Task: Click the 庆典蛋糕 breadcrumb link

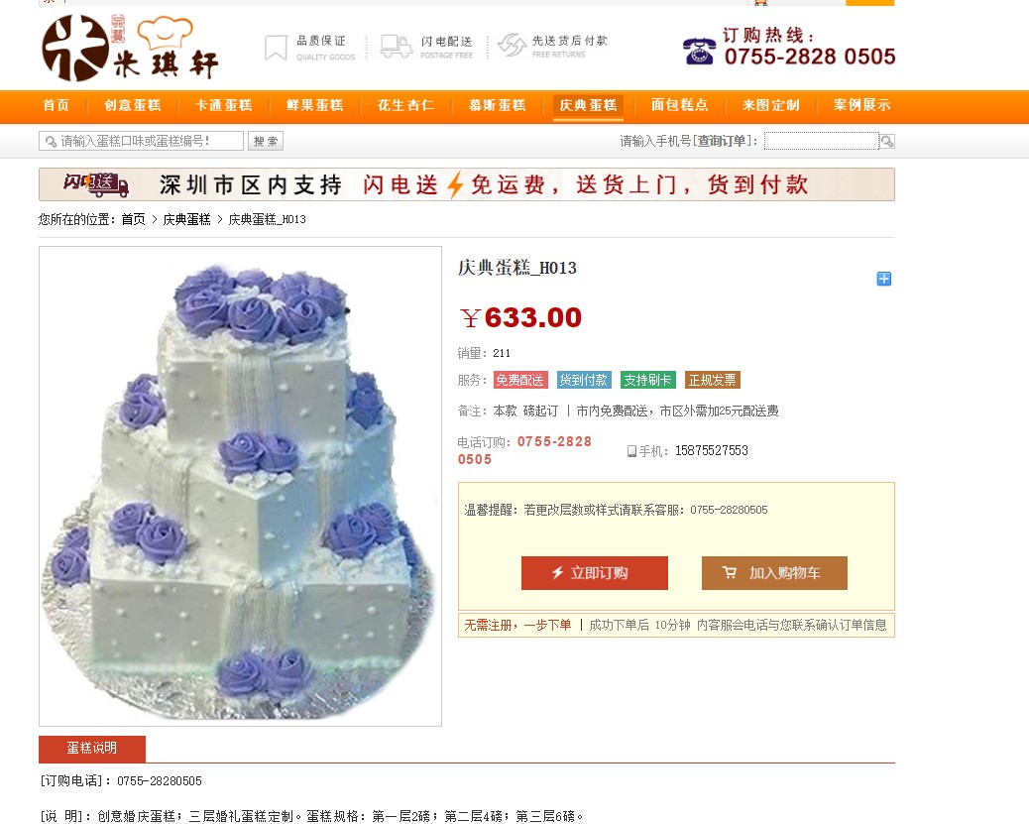Action: click(187, 219)
